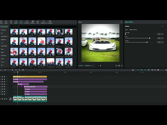Screen dimensions: 167x125
Task: Click the timeline zoom out icon
Action: 155,70
